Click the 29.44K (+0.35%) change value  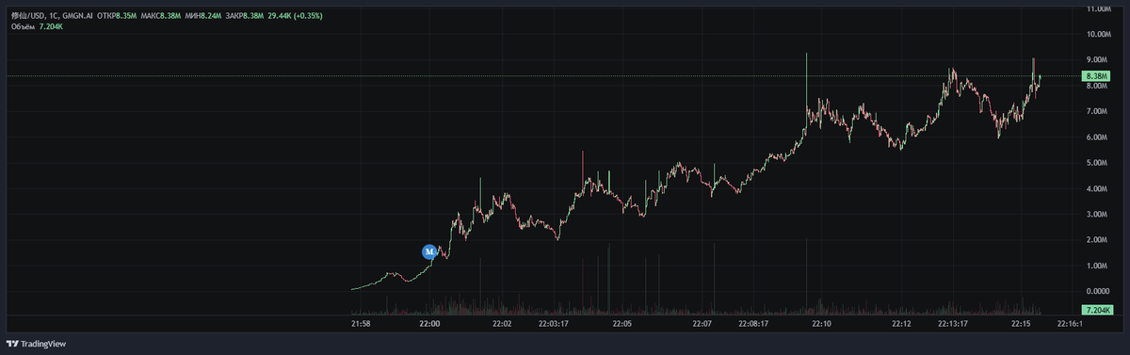[x=295, y=15]
